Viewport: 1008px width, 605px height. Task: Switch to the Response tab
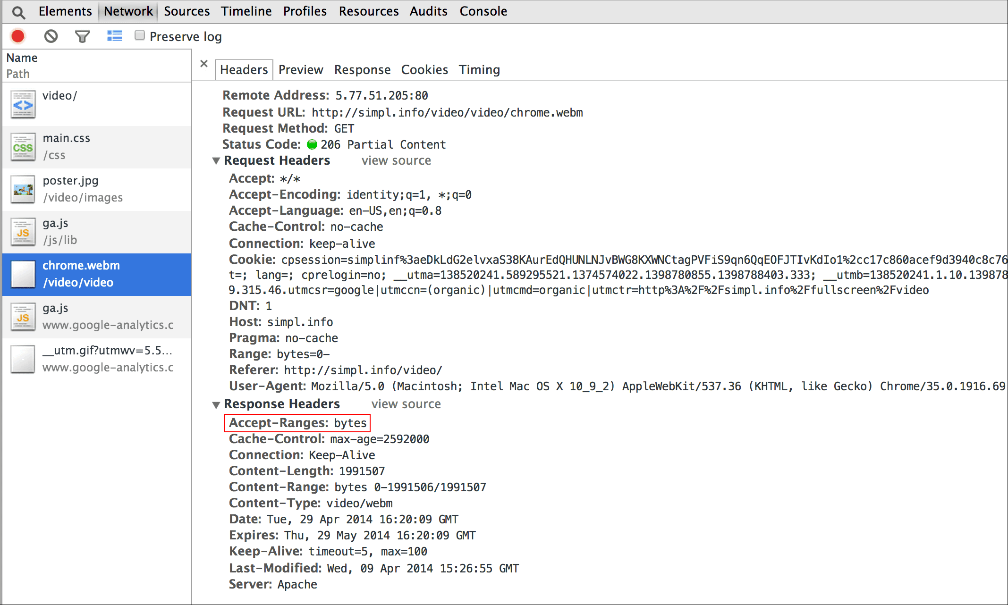pos(361,70)
